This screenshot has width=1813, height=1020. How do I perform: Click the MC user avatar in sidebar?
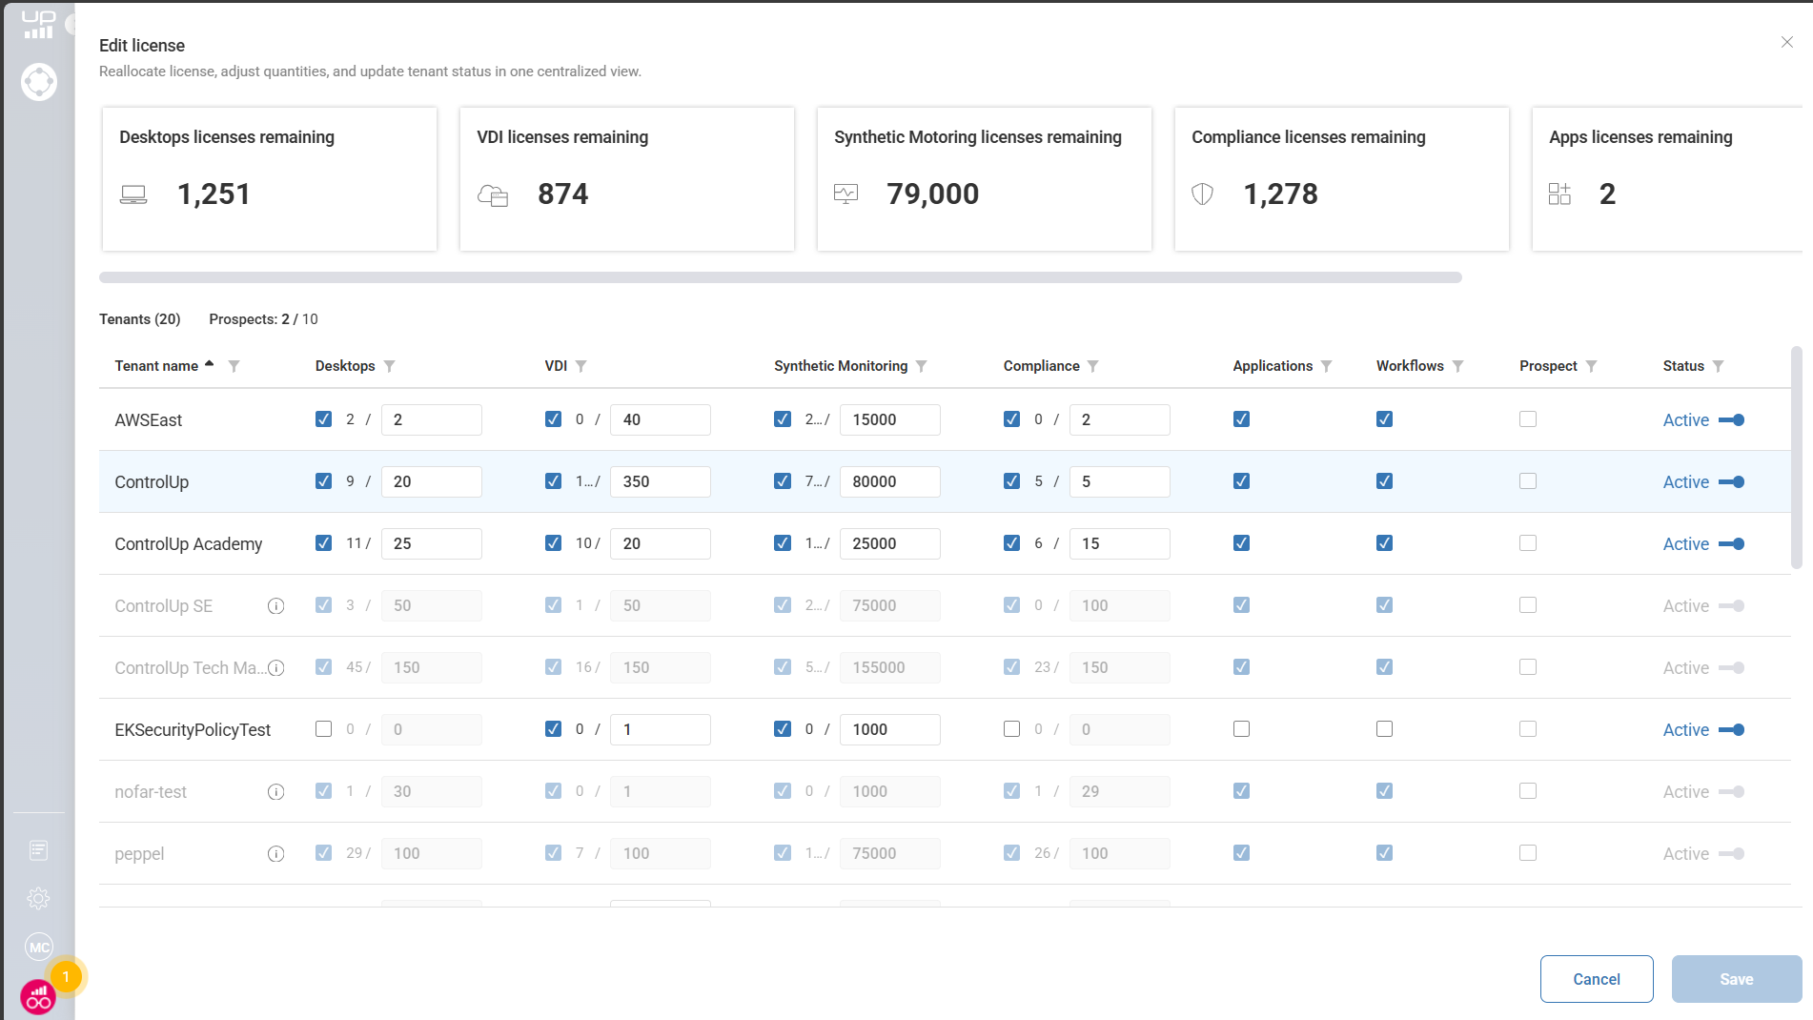pyautogui.click(x=38, y=947)
